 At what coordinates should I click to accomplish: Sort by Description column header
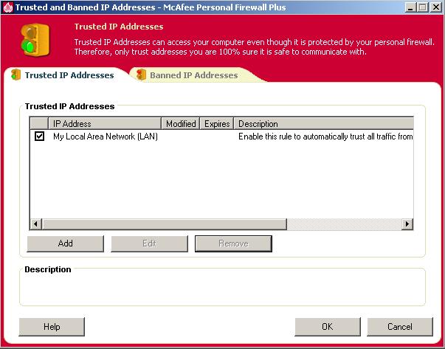(x=323, y=123)
